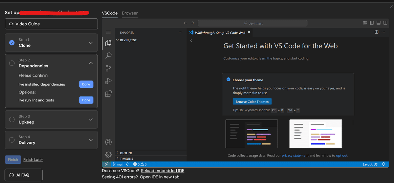Viewport: 394px width, 183px height.
Task: Open the Source Control view icon
Action: [x=108, y=68]
